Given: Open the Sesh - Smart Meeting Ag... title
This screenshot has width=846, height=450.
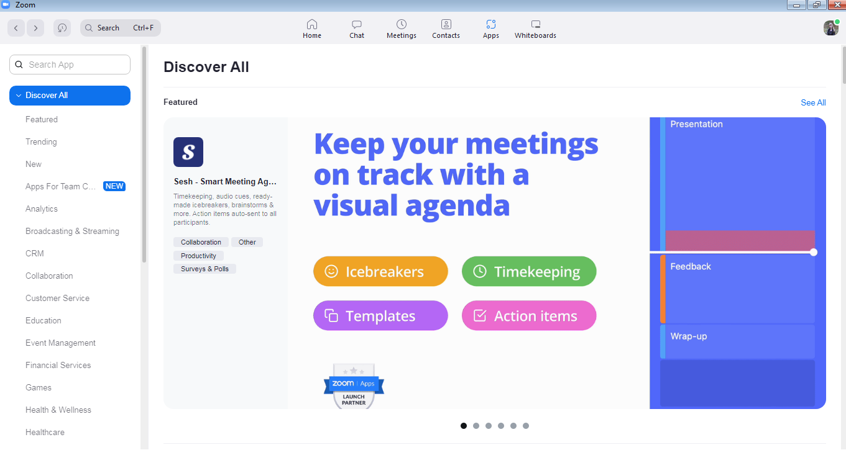Looking at the screenshot, I should tap(225, 182).
